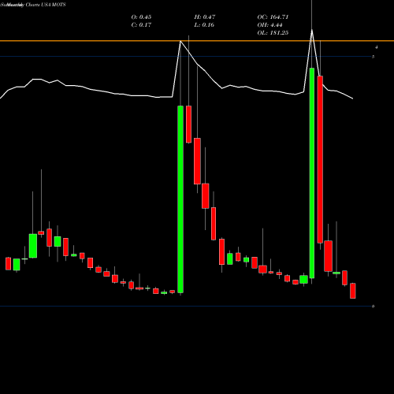Click the '4' axis label beside orange line
Screen dimensions: 394x394
(376, 47)
